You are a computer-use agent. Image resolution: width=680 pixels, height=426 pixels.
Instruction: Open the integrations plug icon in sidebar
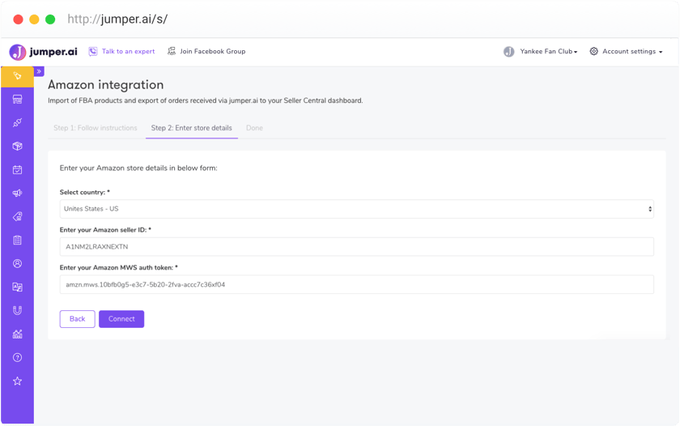click(x=17, y=123)
